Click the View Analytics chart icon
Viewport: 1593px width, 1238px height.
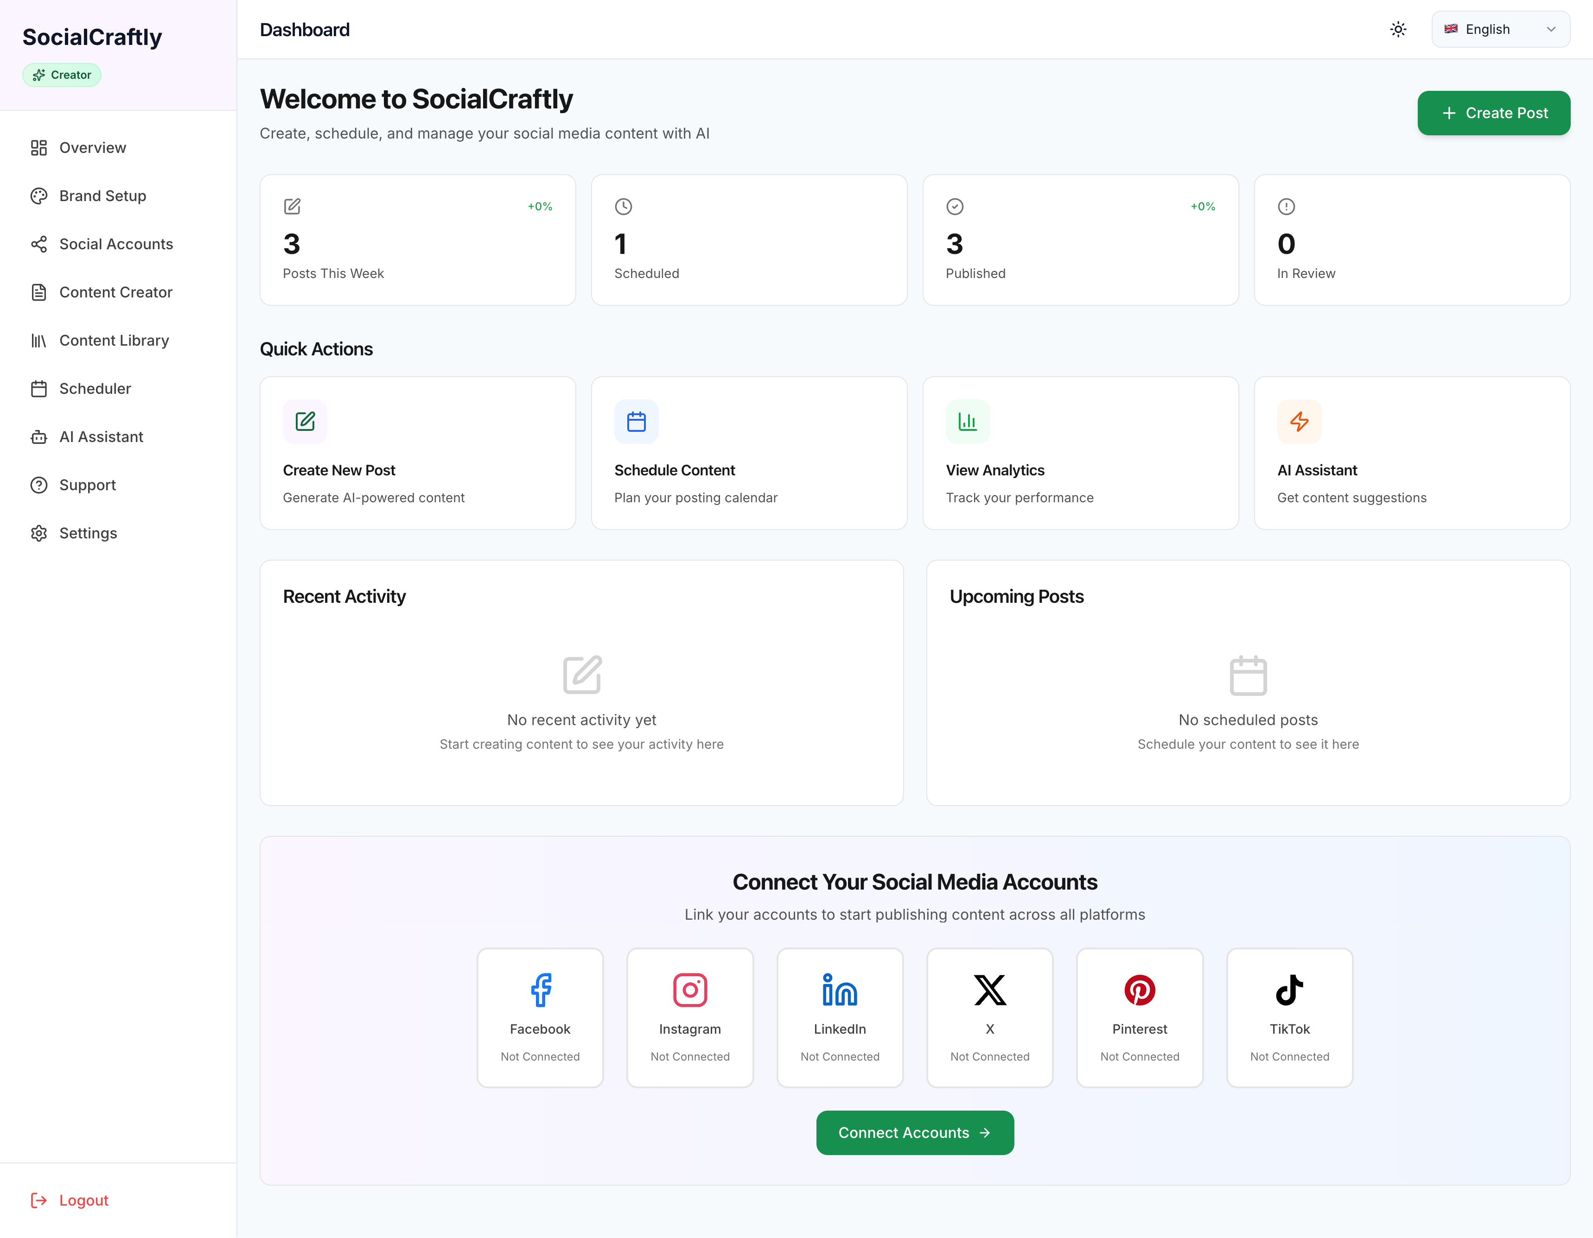click(x=967, y=422)
